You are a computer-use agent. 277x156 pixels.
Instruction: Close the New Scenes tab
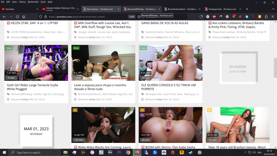coord(118,9)
